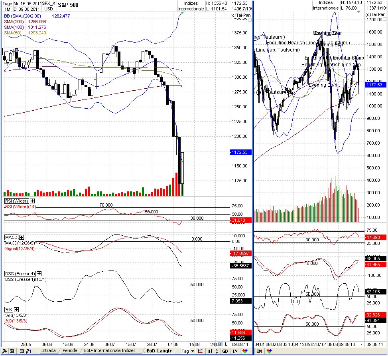Click the 7.053 DSS value label
This screenshot has width=388, height=356.
click(241, 301)
